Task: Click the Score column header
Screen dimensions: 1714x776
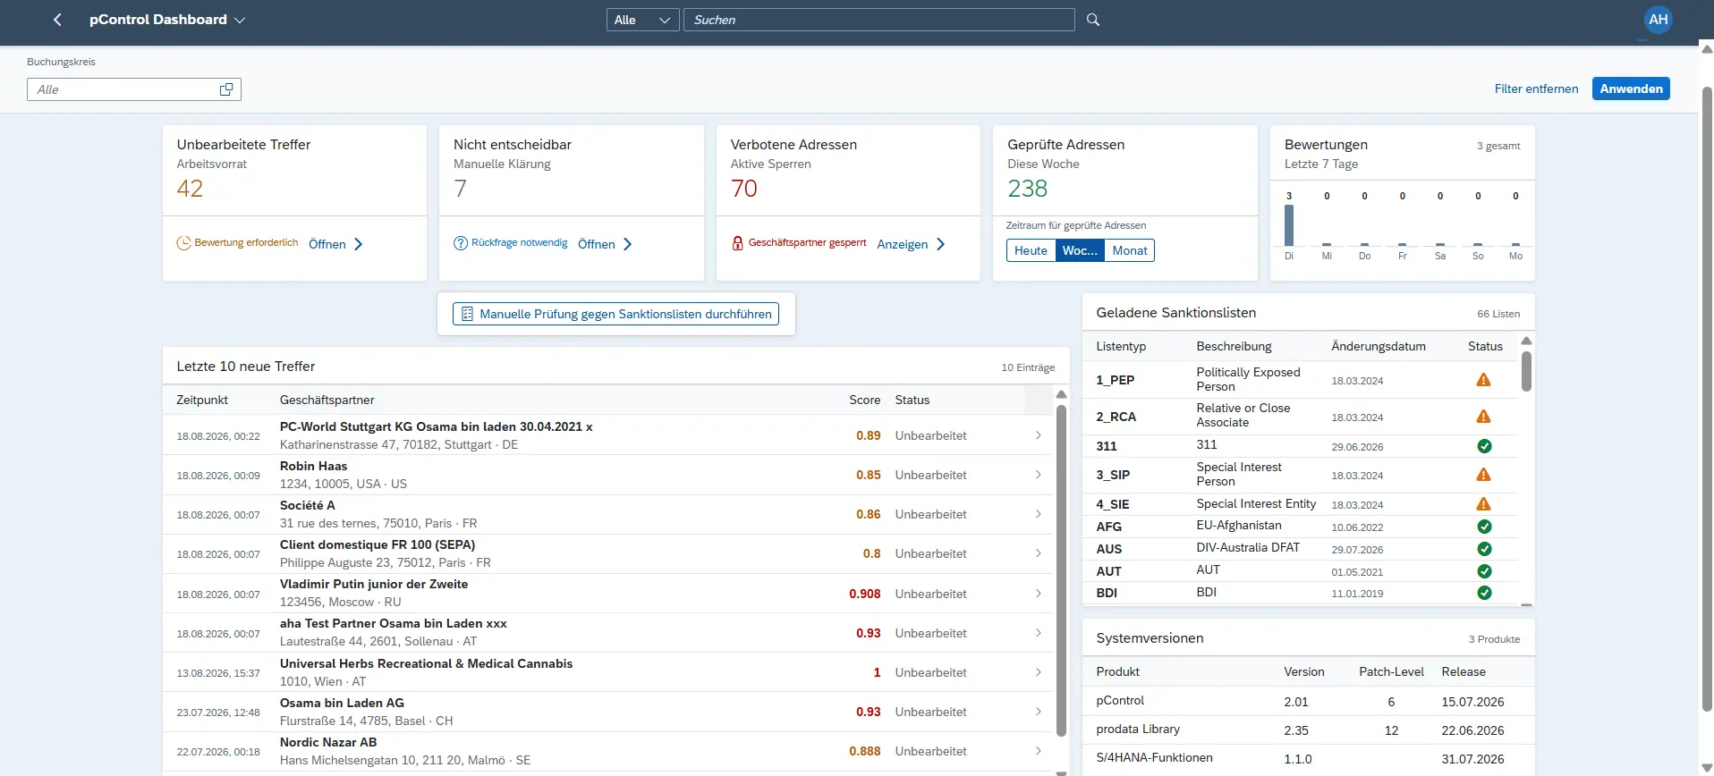Action: click(864, 400)
